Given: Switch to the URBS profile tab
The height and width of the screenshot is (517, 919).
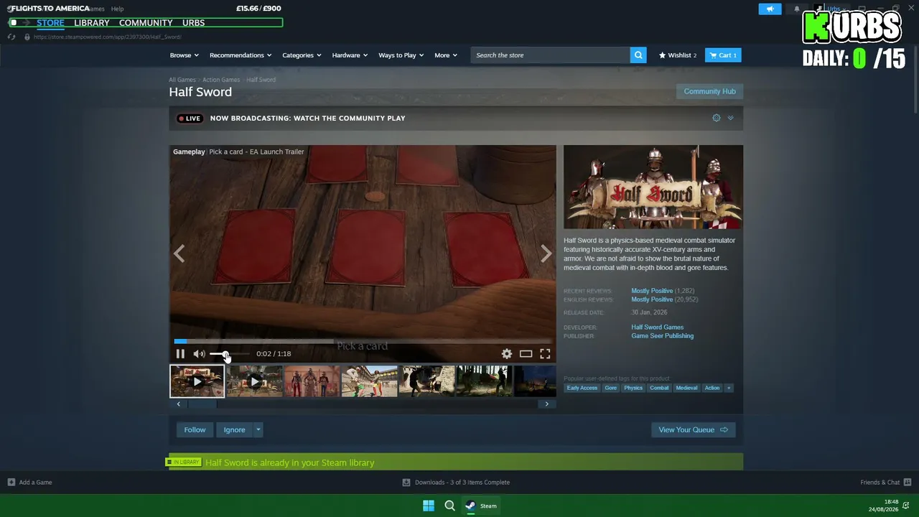Looking at the screenshot, I should tap(193, 23).
